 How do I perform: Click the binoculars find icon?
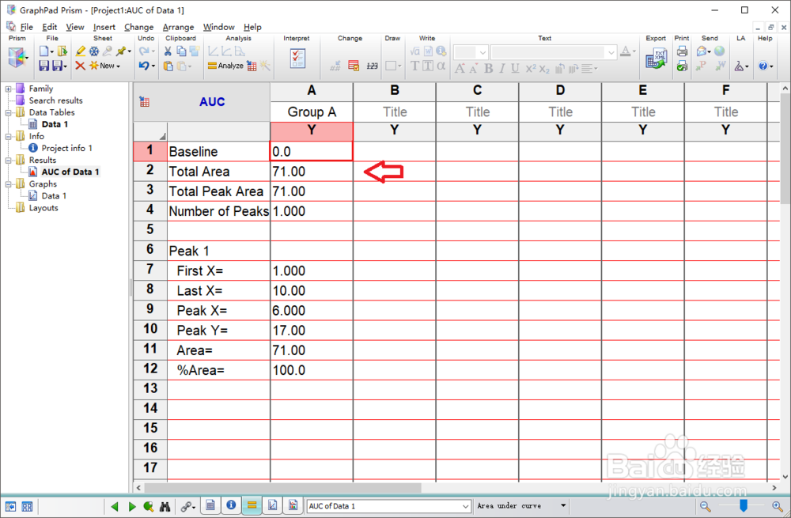pos(165,506)
